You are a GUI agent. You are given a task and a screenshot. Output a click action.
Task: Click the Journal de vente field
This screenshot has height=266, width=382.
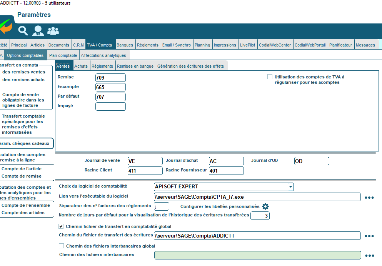(x=145, y=161)
